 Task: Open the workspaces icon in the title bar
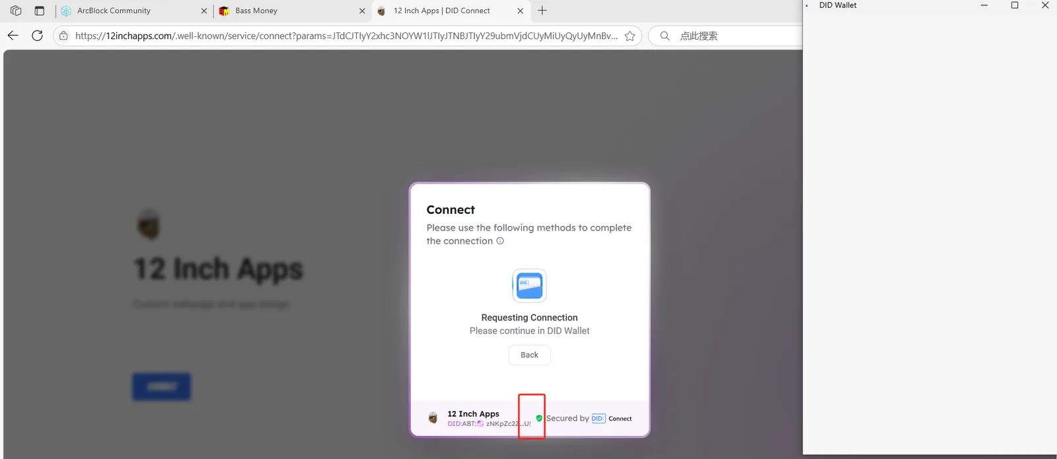(16, 11)
